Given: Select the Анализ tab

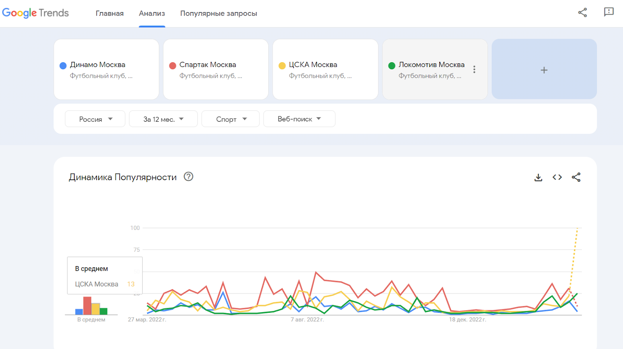Looking at the screenshot, I should pyautogui.click(x=152, y=13).
